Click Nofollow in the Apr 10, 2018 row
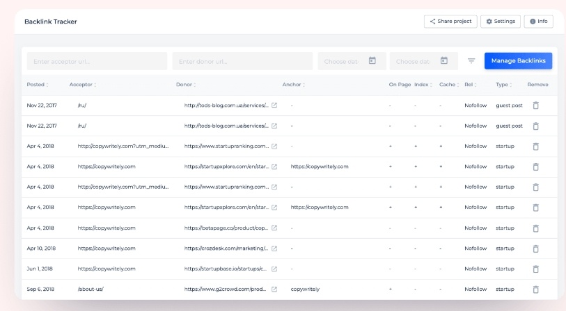The height and width of the screenshot is (311, 566). point(475,249)
